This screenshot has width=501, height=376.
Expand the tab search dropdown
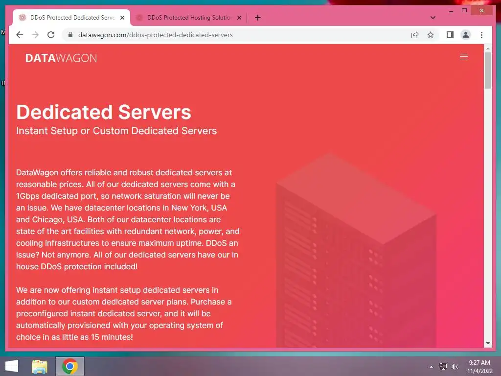point(433,18)
